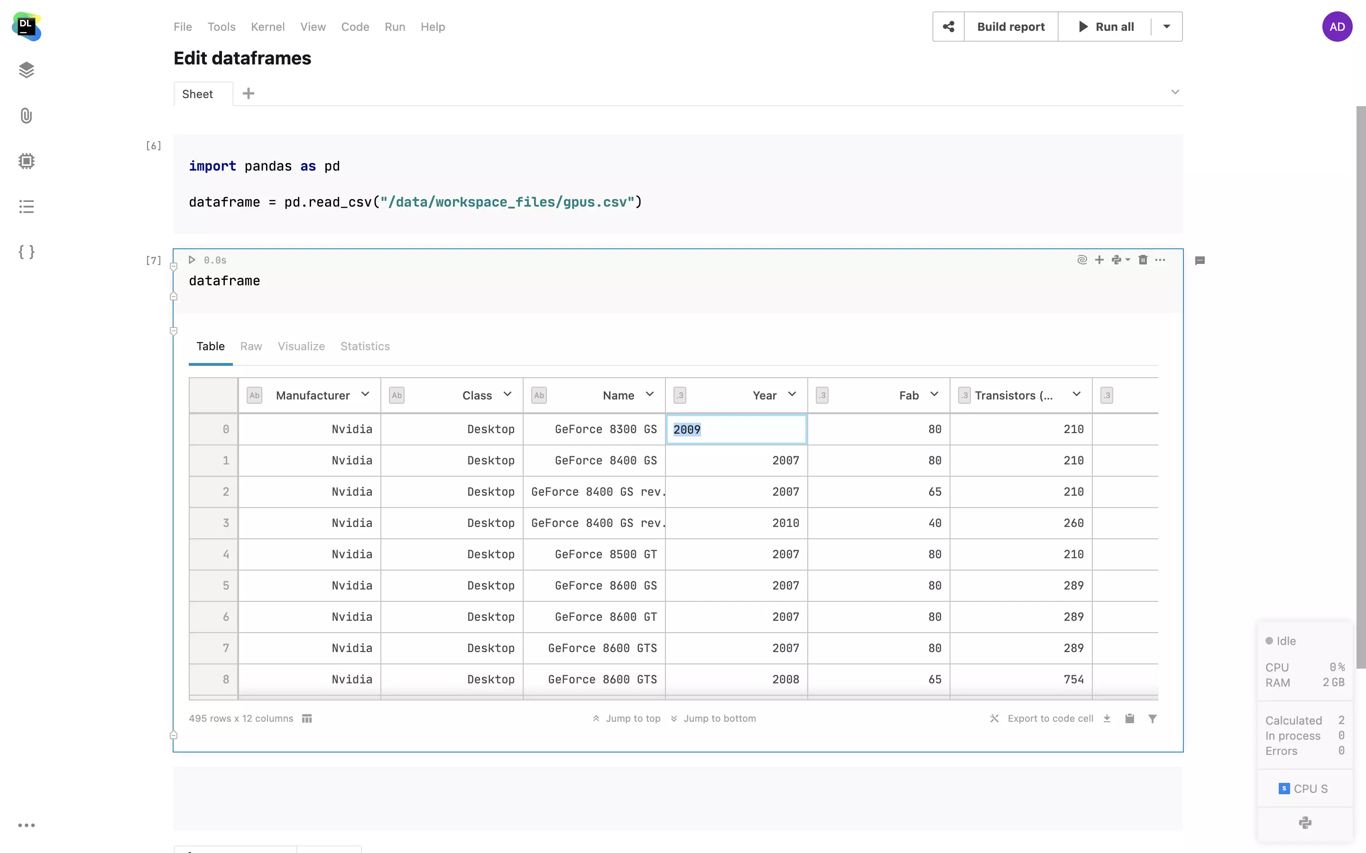Open the Kernel menu
The height and width of the screenshot is (853, 1366).
pos(268,27)
